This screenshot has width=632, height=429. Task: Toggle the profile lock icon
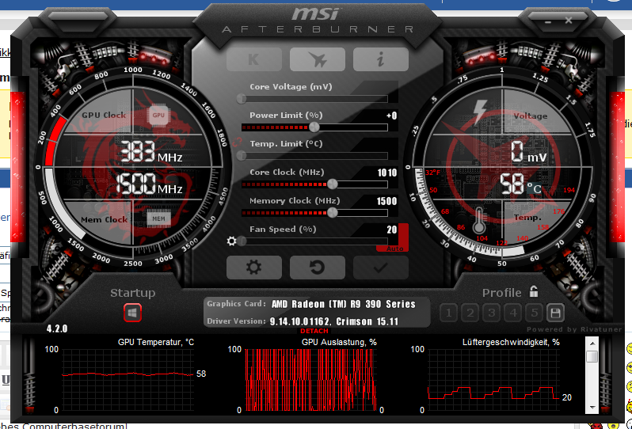point(534,291)
